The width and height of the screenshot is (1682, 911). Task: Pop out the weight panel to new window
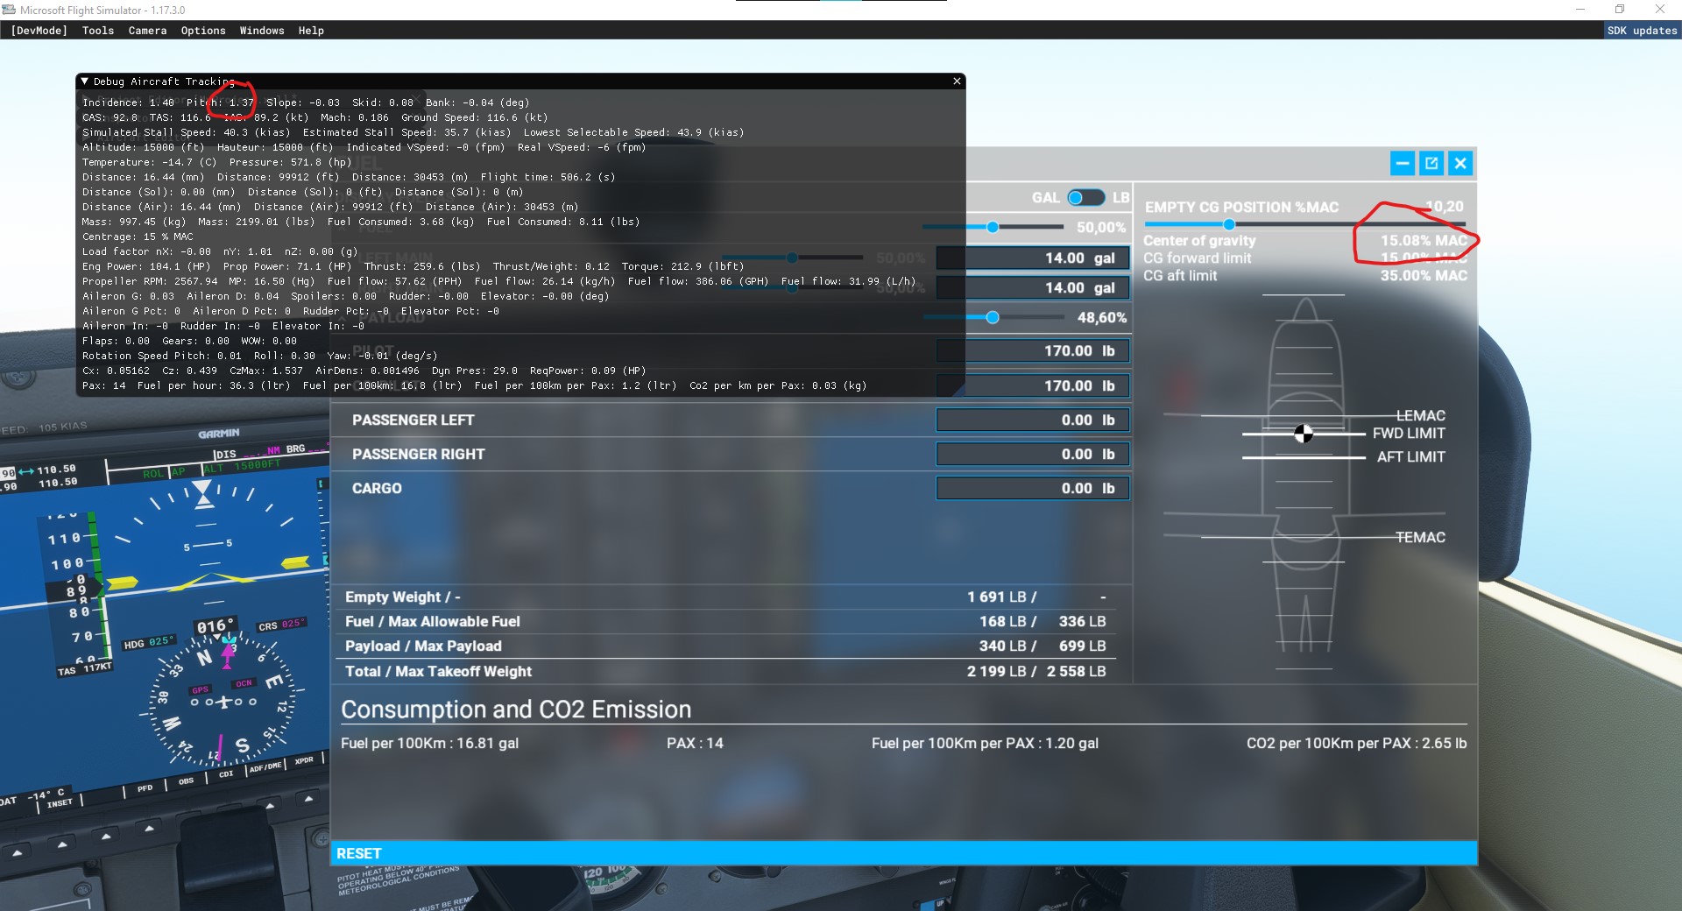(x=1431, y=163)
